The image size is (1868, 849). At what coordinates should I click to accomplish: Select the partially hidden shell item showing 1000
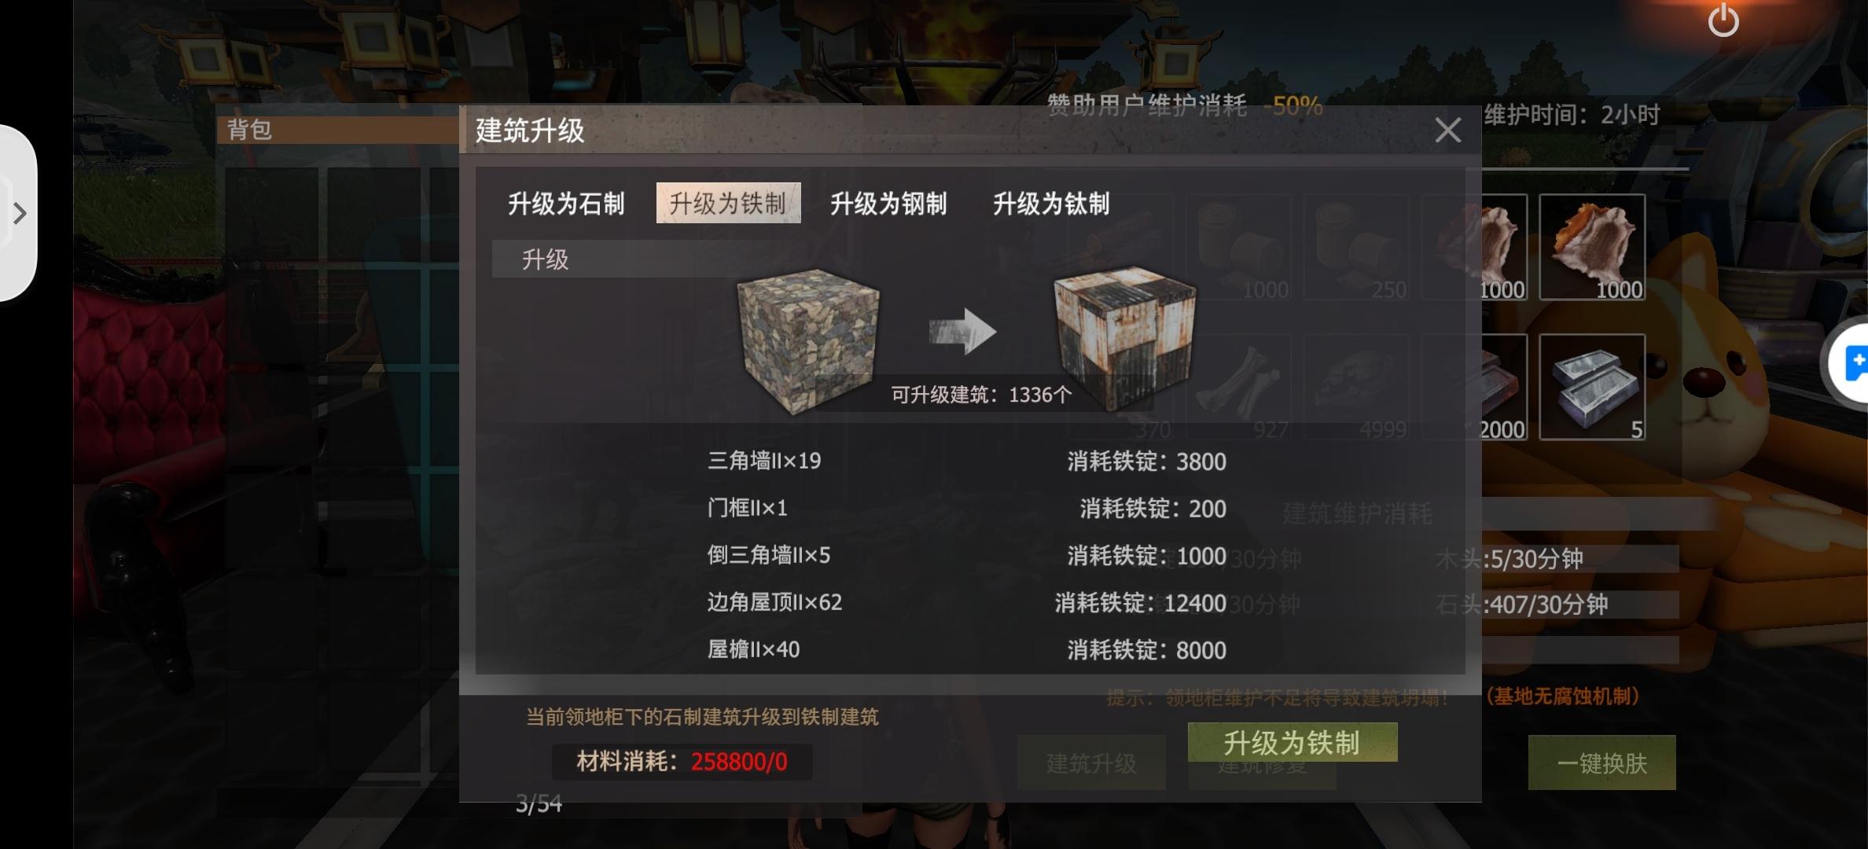(x=1504, y=248)
